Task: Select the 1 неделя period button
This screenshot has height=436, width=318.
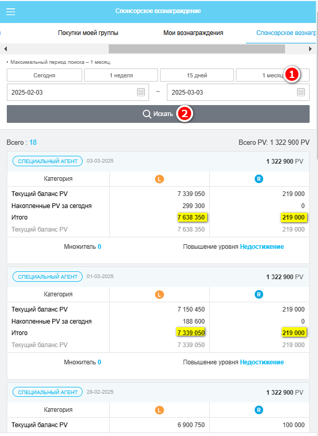Action: click(x=121, y=75)
